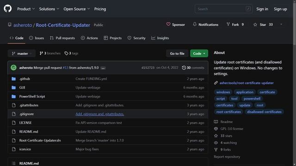Click the powershell topic tag
The height and width of the screenshot is (166, 296).
click(x=252, y=99)
